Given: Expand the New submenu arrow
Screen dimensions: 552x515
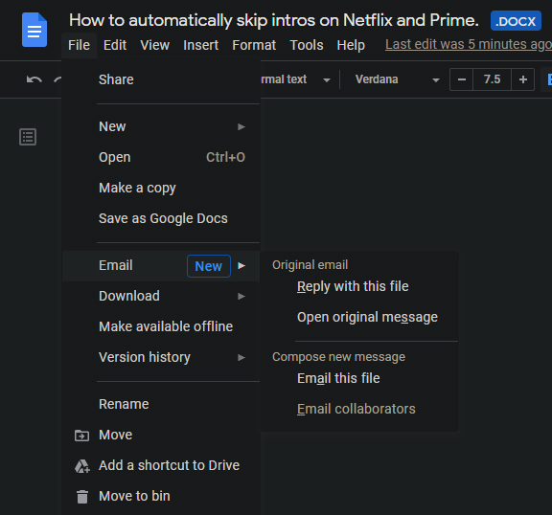Looking at the screenshot, I should tap(241, 126).
